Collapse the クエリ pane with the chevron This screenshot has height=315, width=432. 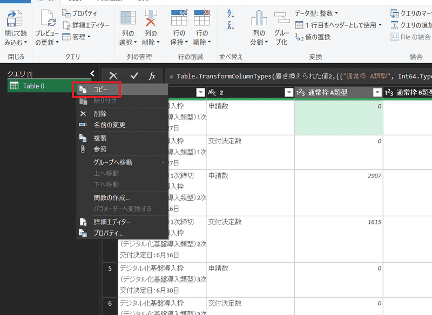92,73
